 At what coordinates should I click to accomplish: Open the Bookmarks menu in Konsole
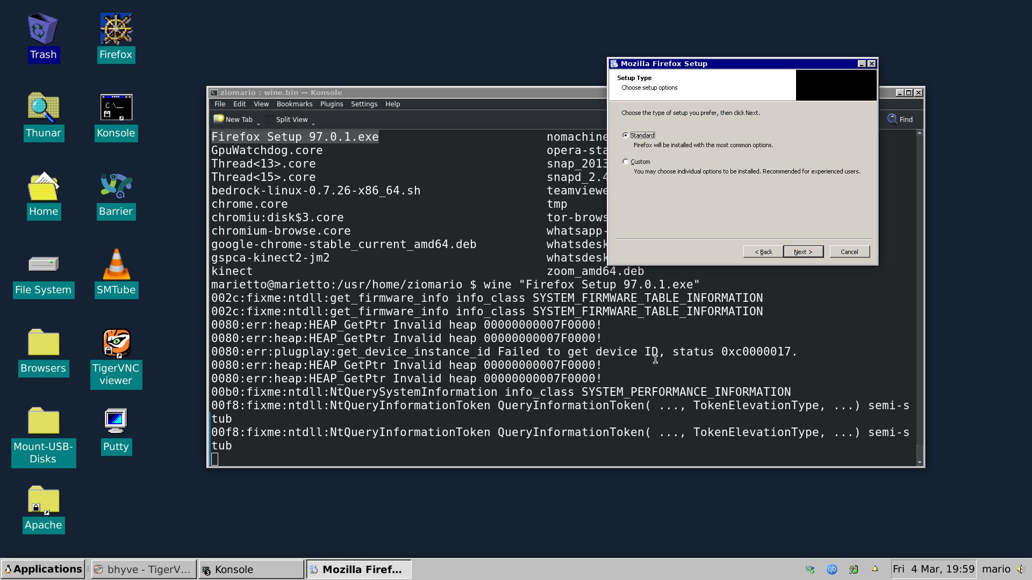point(295,104)
